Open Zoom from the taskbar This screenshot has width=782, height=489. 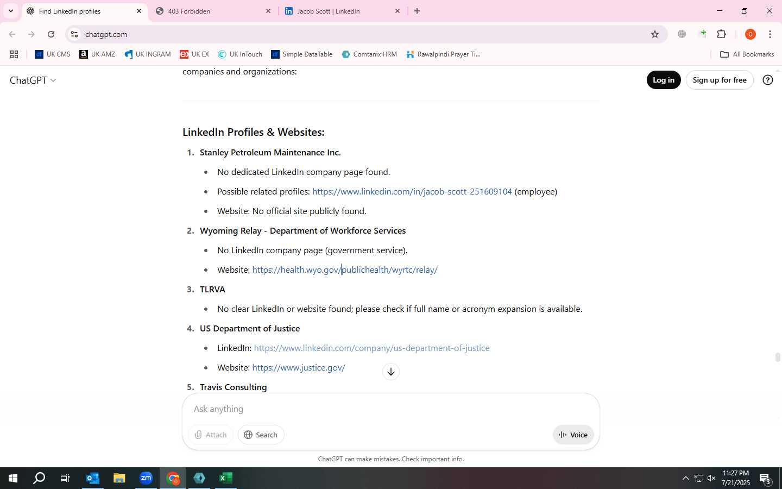point(146,478)
